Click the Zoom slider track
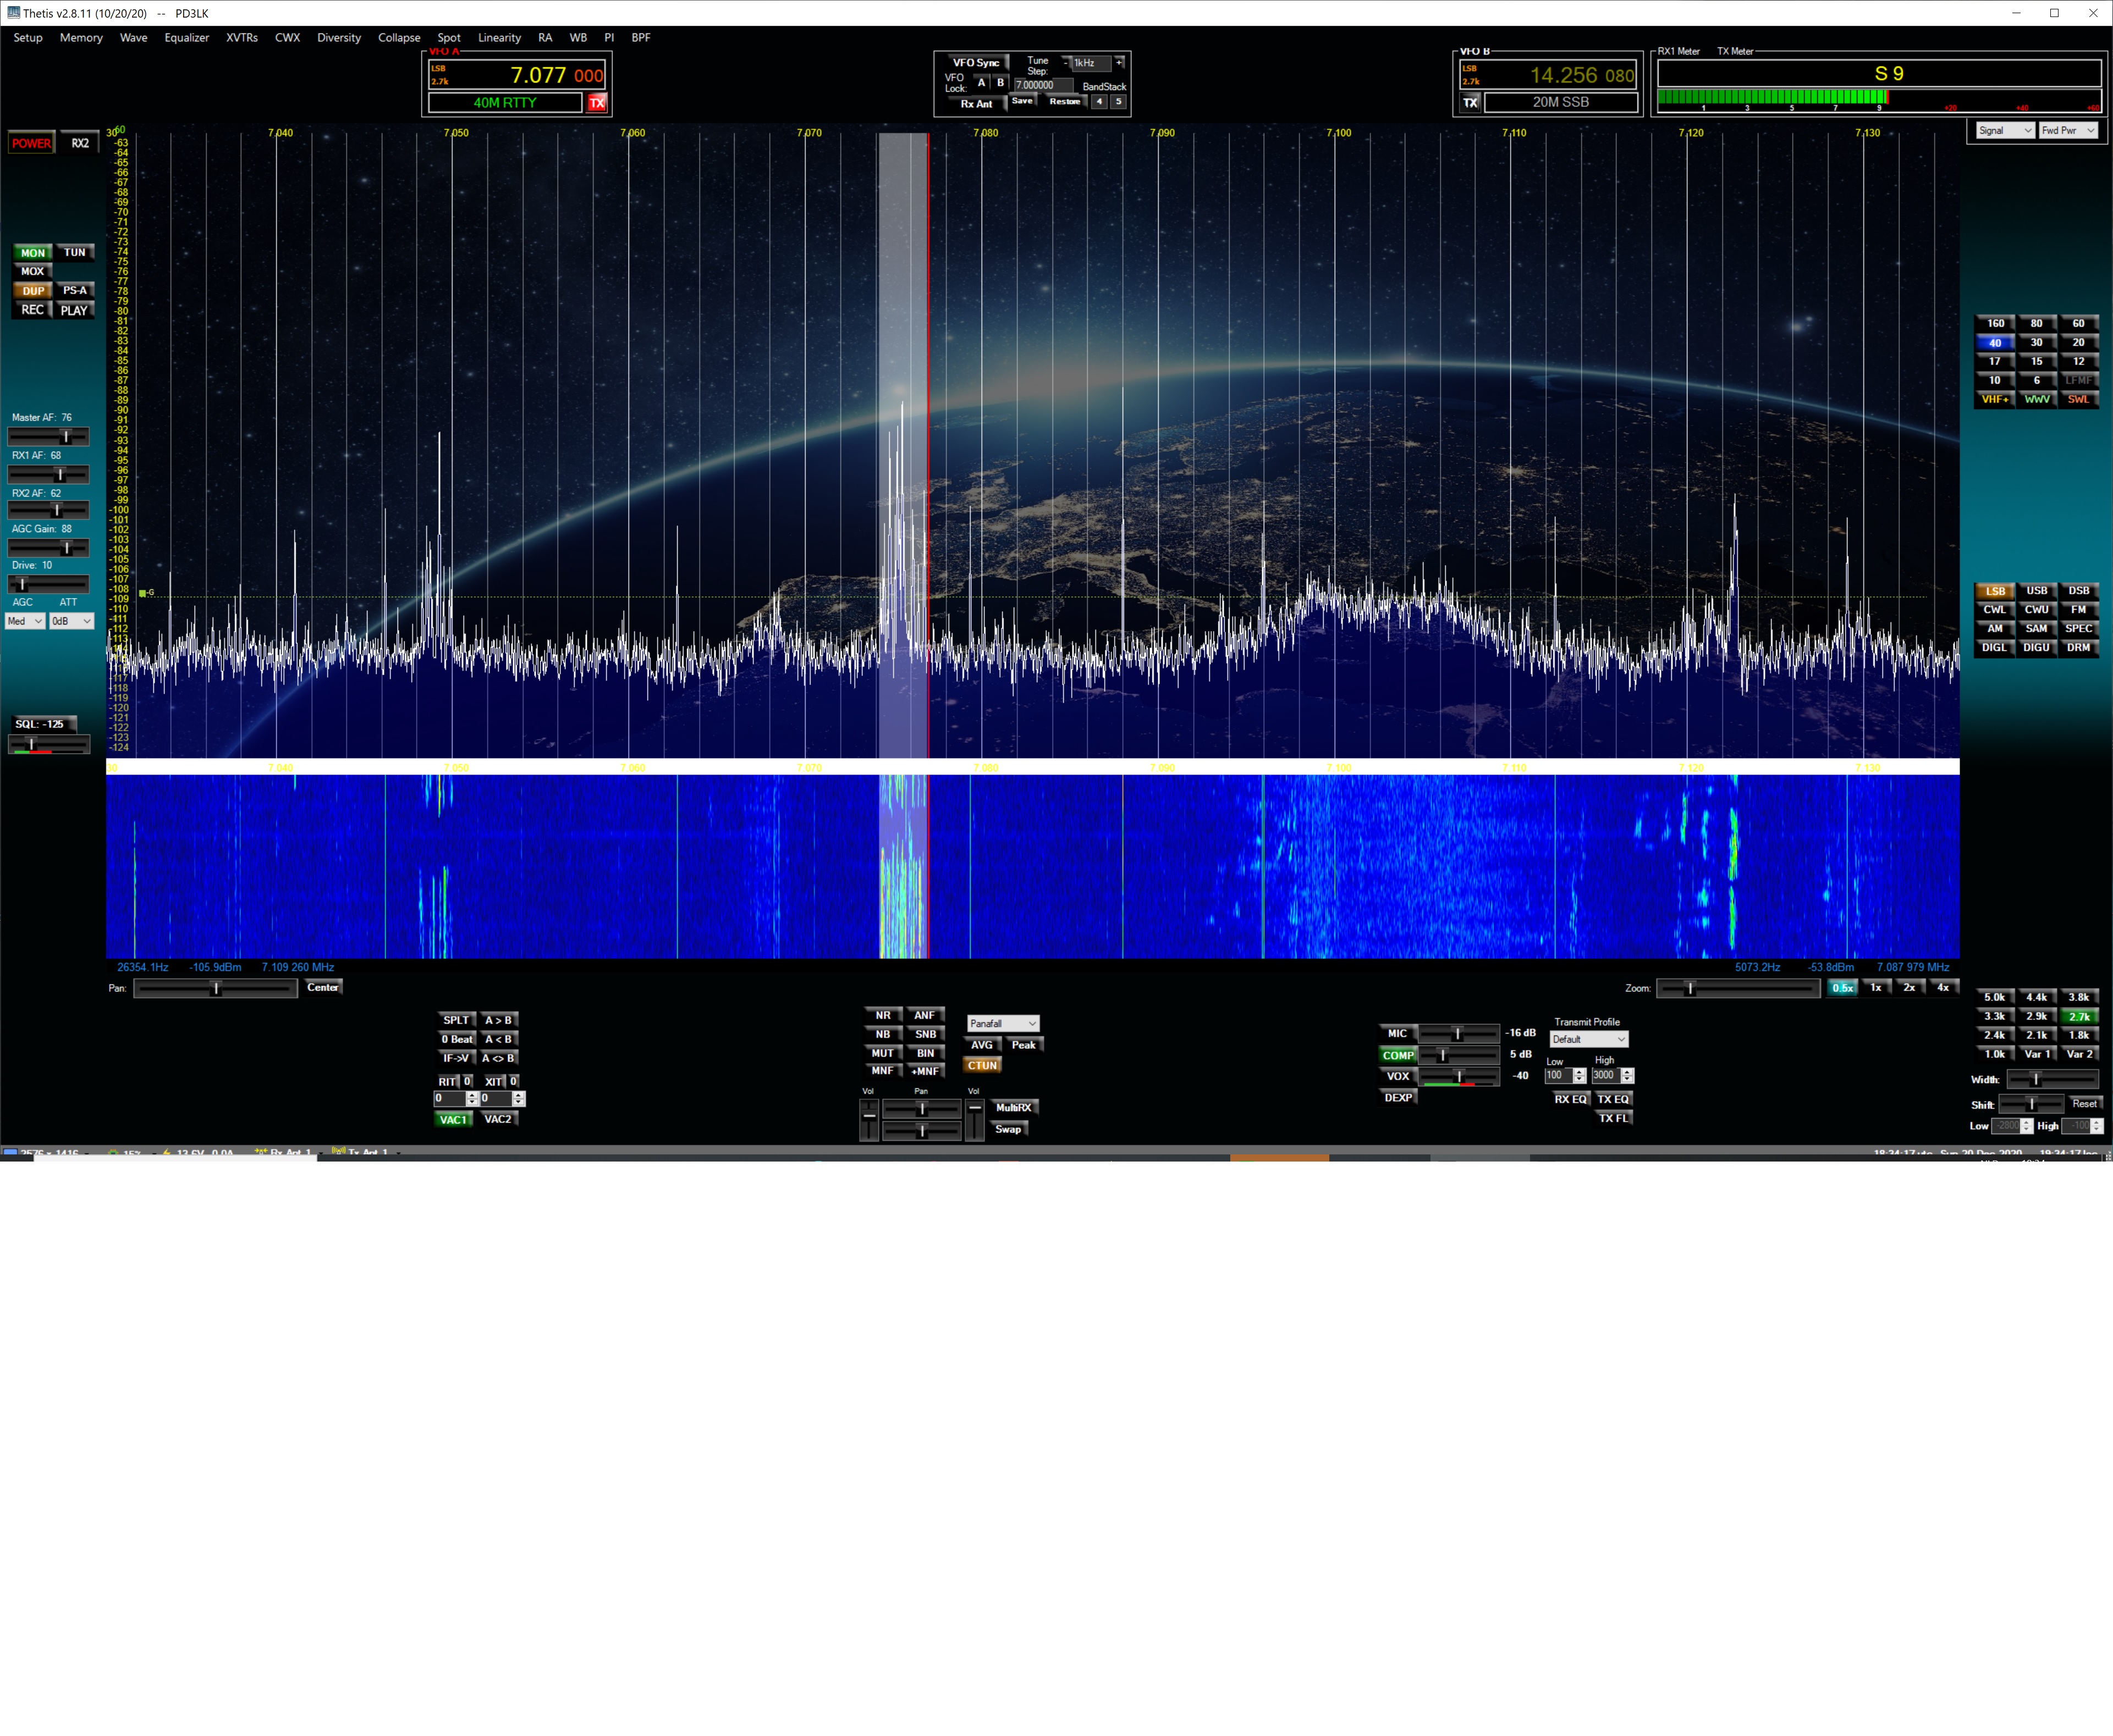The image size is (2113, 1736). click(1737, 989)
